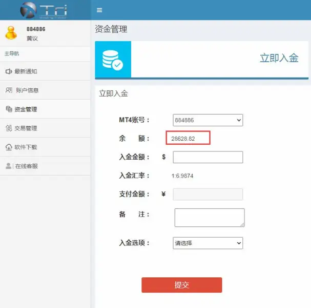Click the 最新通知 megaphone icon

coord(9,71)
